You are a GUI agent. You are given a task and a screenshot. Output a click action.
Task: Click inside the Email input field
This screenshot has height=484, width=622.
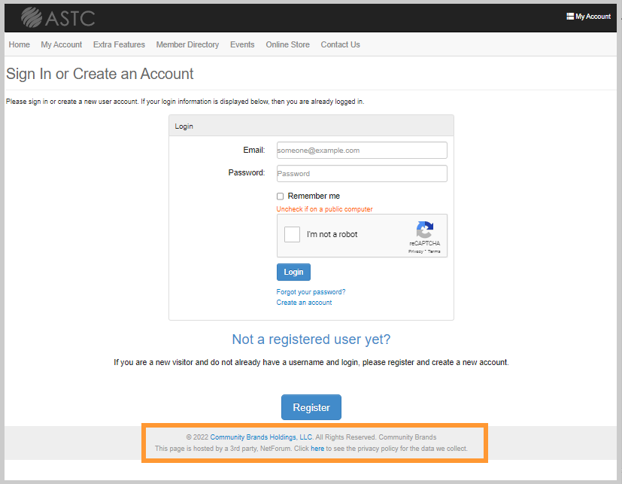coord(361,150)
